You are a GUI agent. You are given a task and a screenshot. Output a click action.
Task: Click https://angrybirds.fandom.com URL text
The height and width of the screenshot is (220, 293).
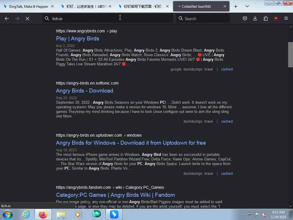coord(83,187)
